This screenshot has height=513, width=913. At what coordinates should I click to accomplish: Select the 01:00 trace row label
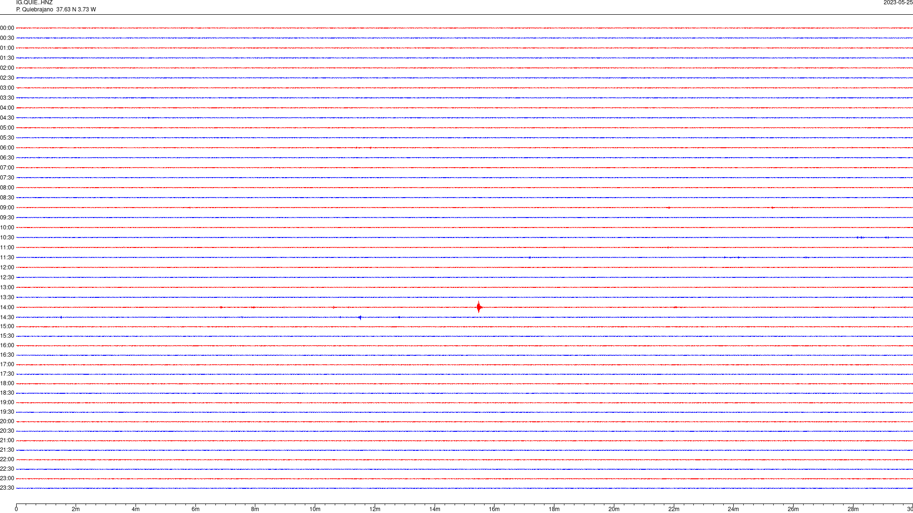7,48
